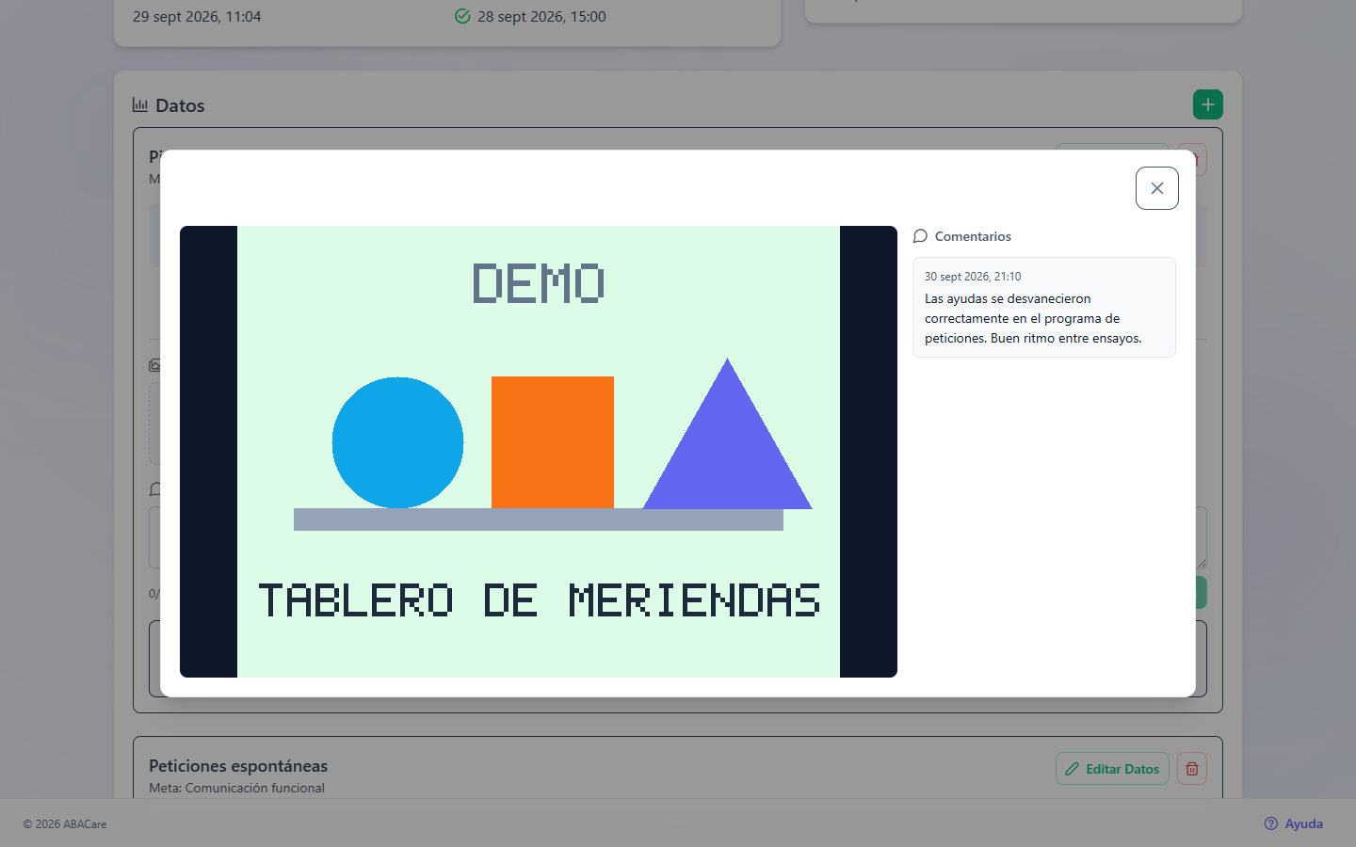Click the pencil icon on Editar Datos
Screen dimensions: 1356x847
(1072, 769)
